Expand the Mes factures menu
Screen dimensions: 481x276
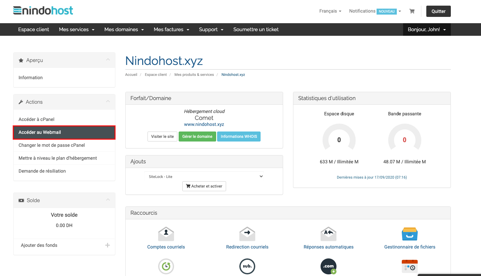(171, 29)
